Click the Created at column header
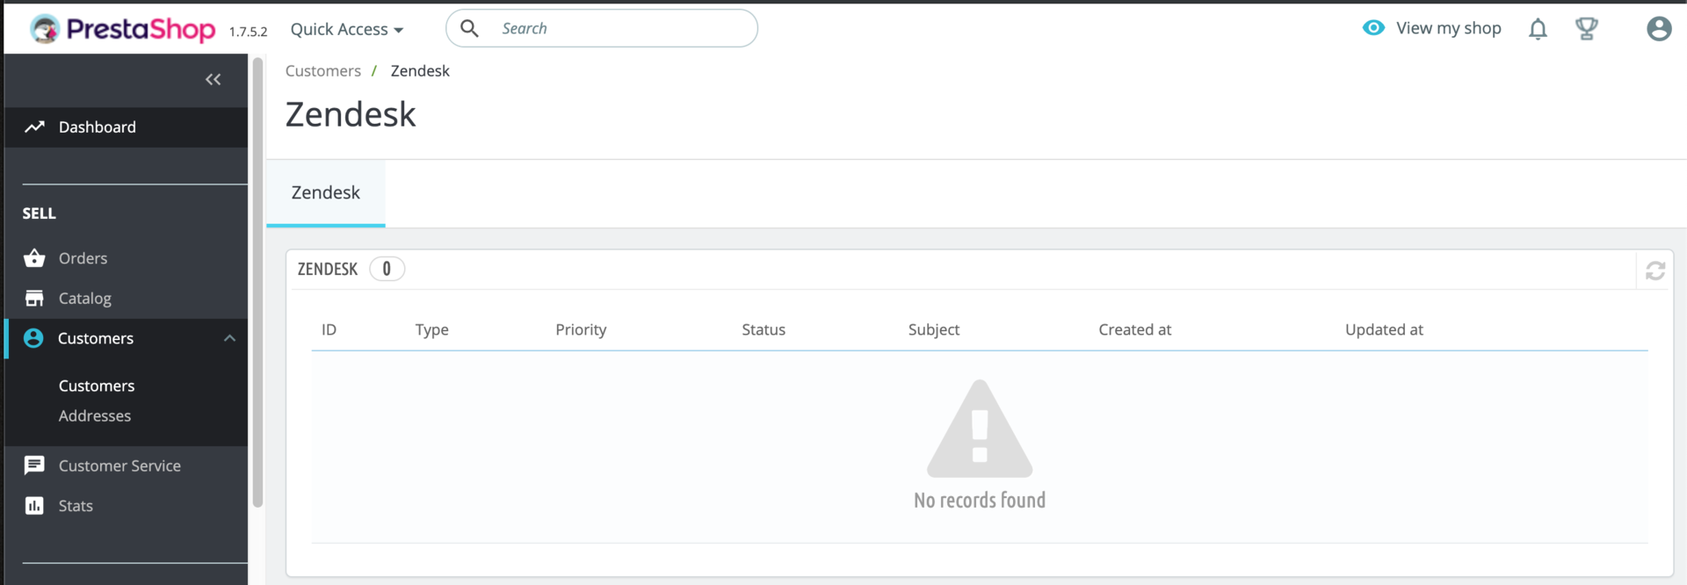This screenshot has height=585, width=1687. 1134,329
